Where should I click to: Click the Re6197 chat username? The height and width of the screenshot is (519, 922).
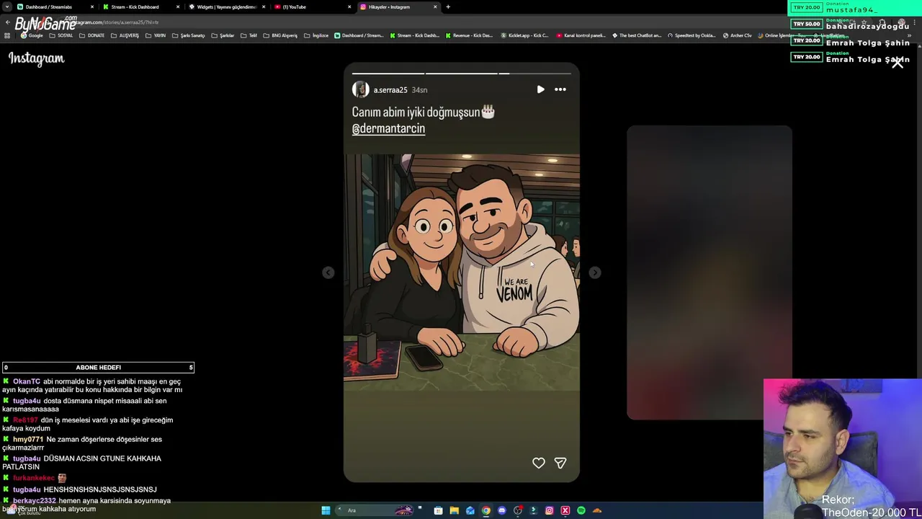pyautogui.click(x=25, y=420)
